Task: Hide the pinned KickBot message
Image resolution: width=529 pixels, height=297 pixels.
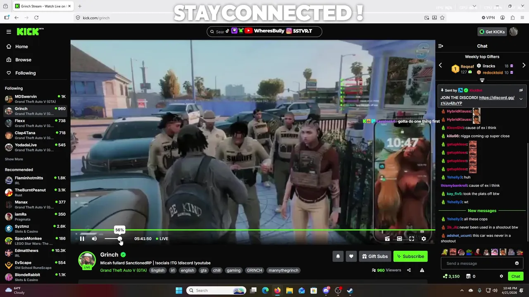Action: [x=521, y=90]
